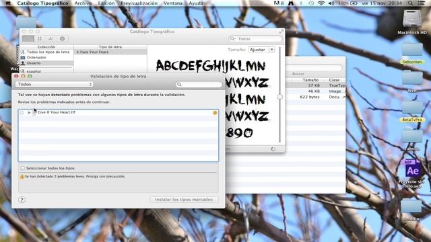The height and width of the screenshot is (242, 431).
Task: Open the Todos filter popup in validation window
Action: [55, 84]
